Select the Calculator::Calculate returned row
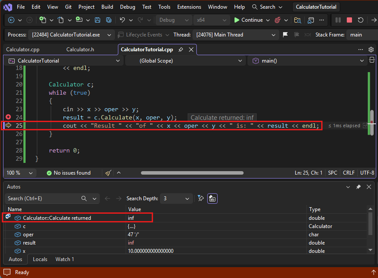 [186, 218]
